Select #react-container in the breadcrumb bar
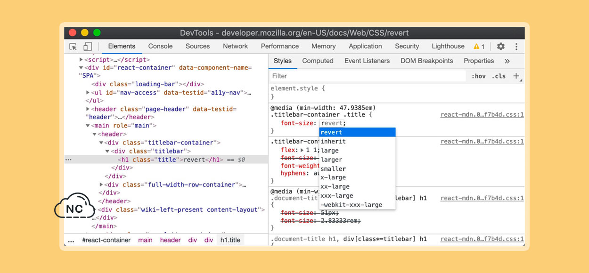This screenshot has width=589, height=273. [x=106, y=240]
